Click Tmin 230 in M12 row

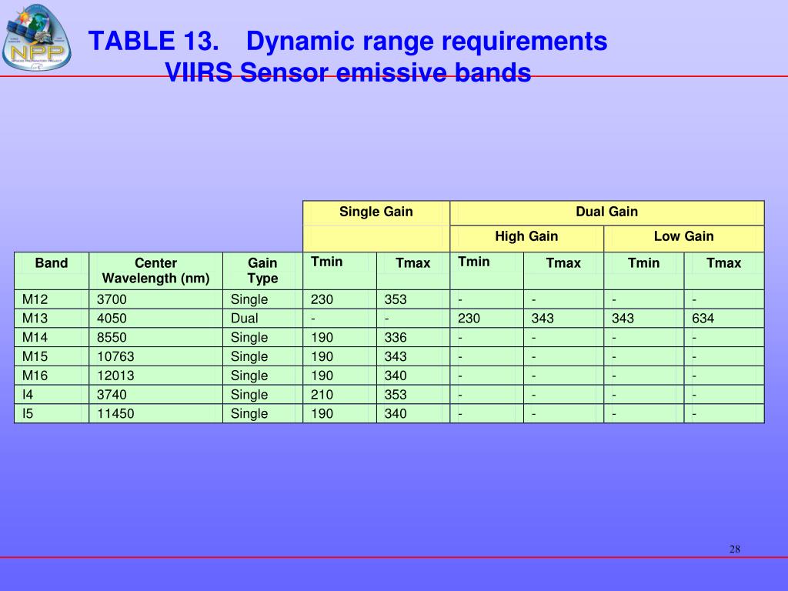pos(322,299)
